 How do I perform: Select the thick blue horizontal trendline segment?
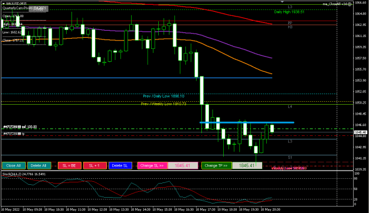[x=247, y=122]
